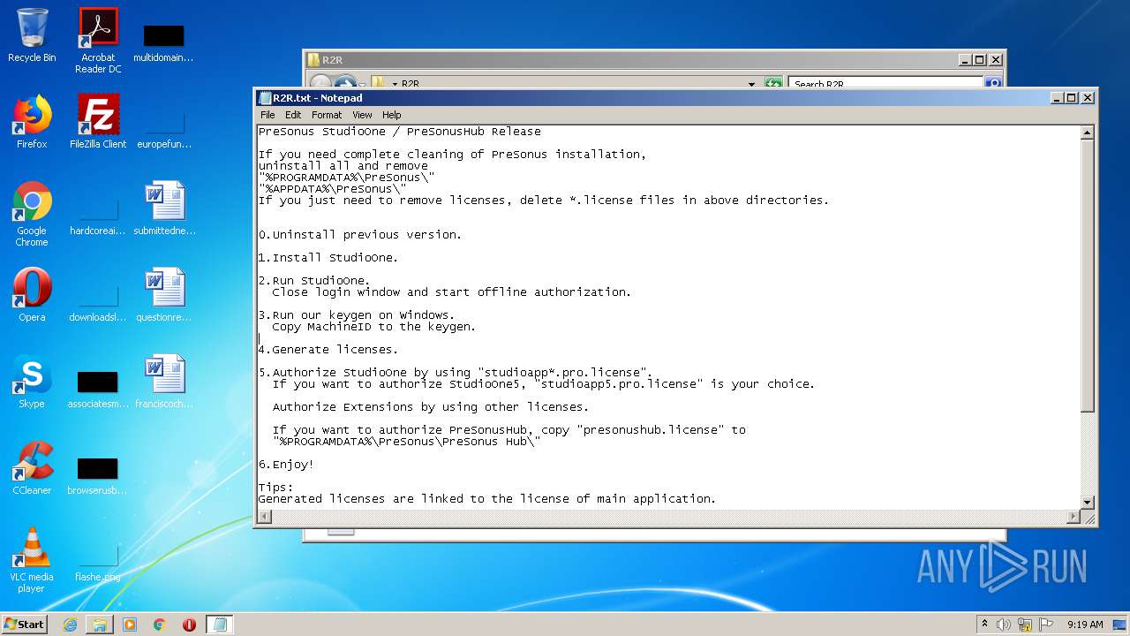
Task: Switch to the Notepad taskbar button
Action: (x=220, y=625)
